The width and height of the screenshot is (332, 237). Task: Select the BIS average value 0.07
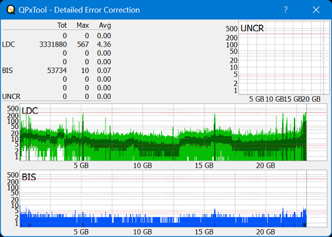[104, 71]
